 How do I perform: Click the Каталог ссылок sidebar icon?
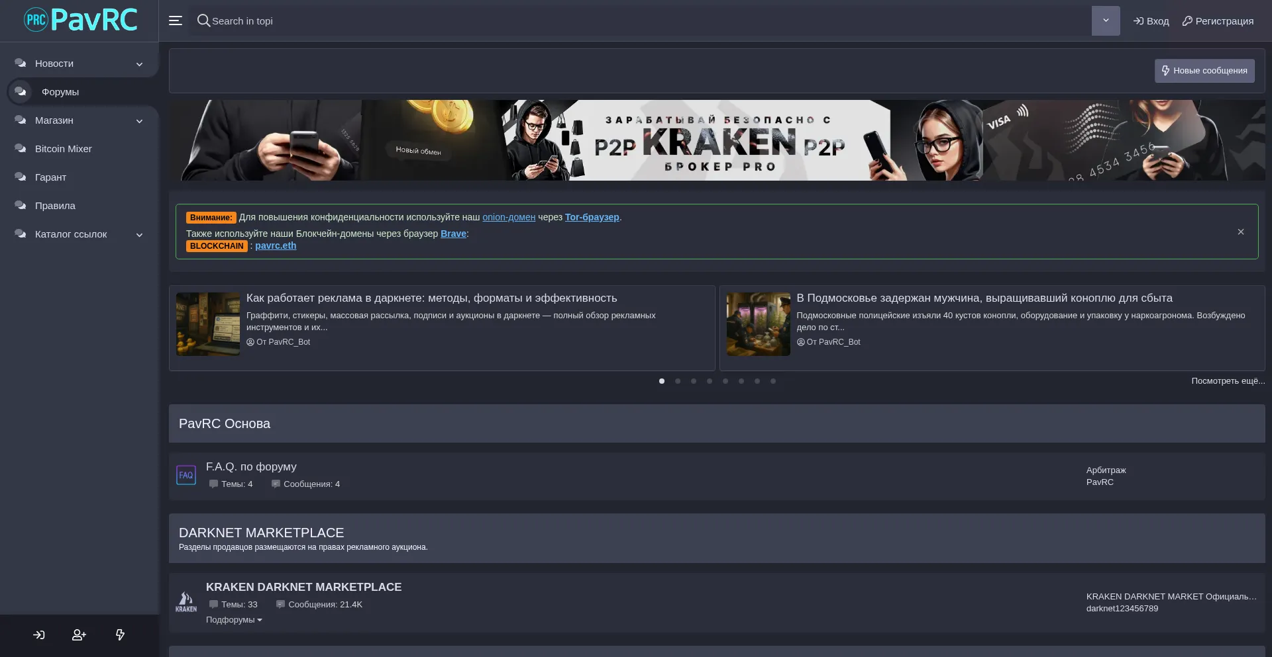tap(21, 234)
